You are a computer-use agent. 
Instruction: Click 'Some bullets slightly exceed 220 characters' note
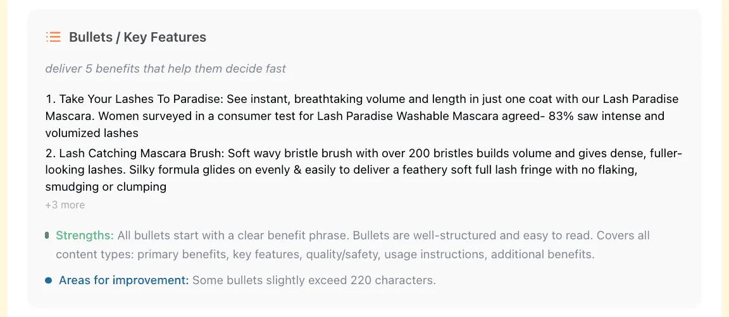tap(314, 280)
